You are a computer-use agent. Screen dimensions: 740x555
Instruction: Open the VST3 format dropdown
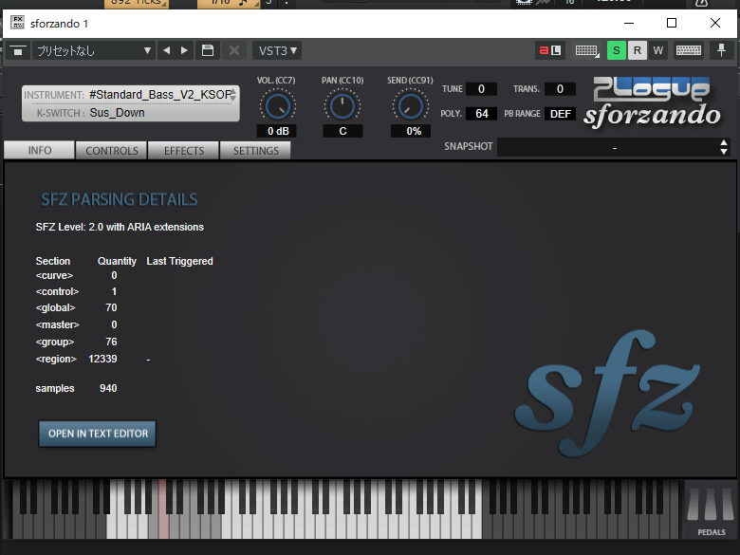point(277,50)
